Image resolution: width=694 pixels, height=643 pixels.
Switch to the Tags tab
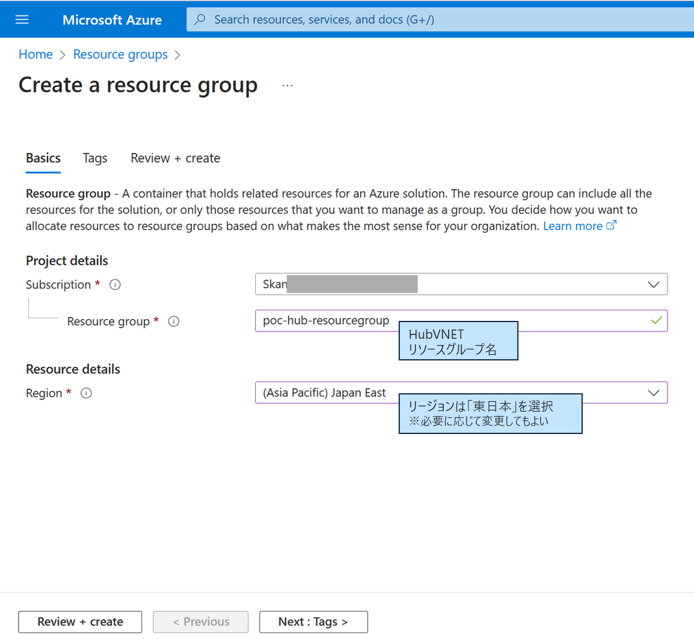pos(95,158)
